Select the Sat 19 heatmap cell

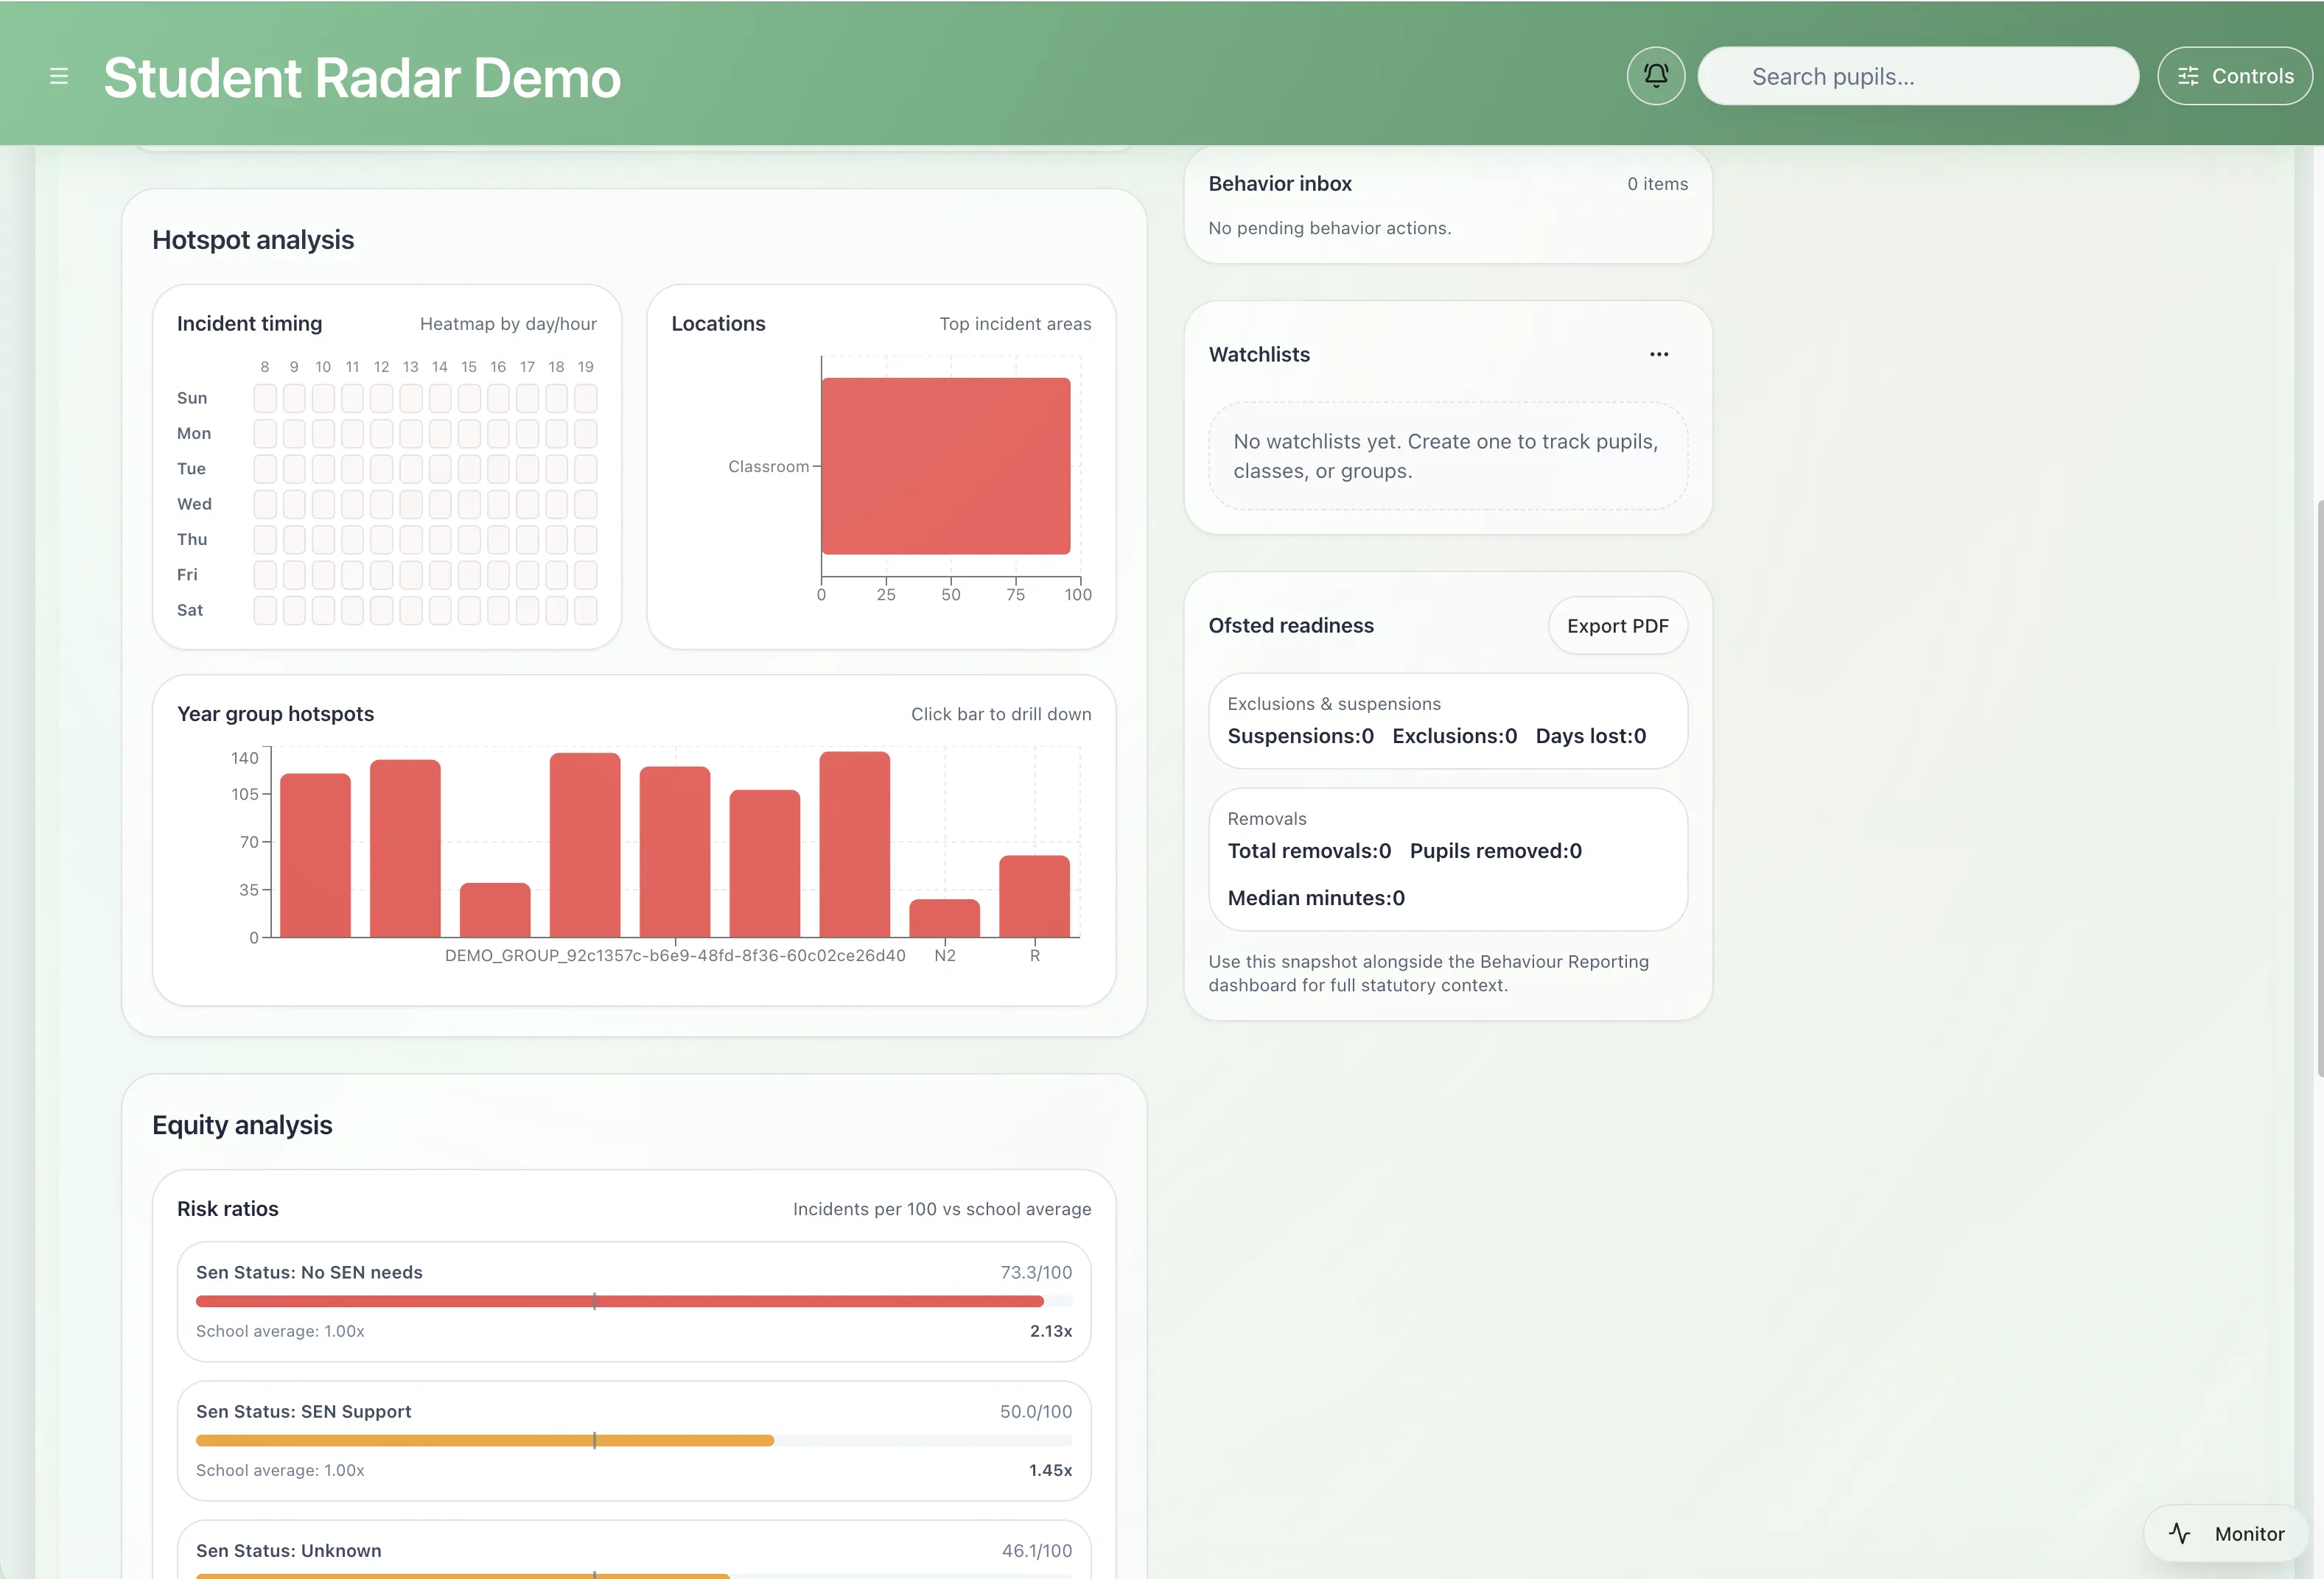[x=586, y=610]
